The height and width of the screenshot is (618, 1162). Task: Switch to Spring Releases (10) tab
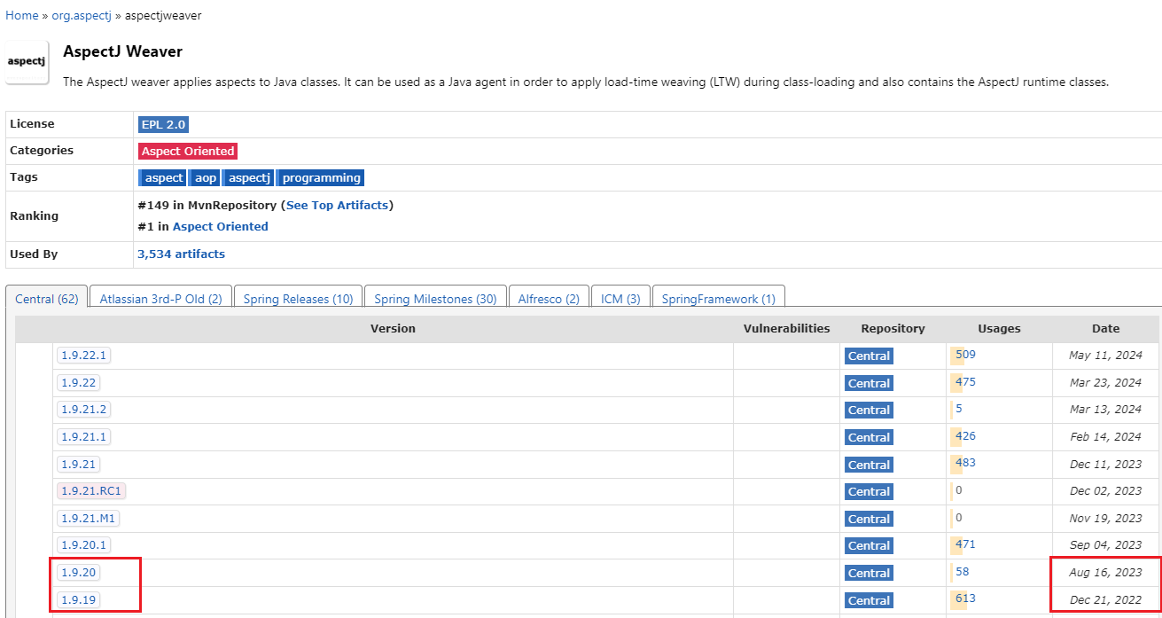pyautogui.click(x=298, y=299)
